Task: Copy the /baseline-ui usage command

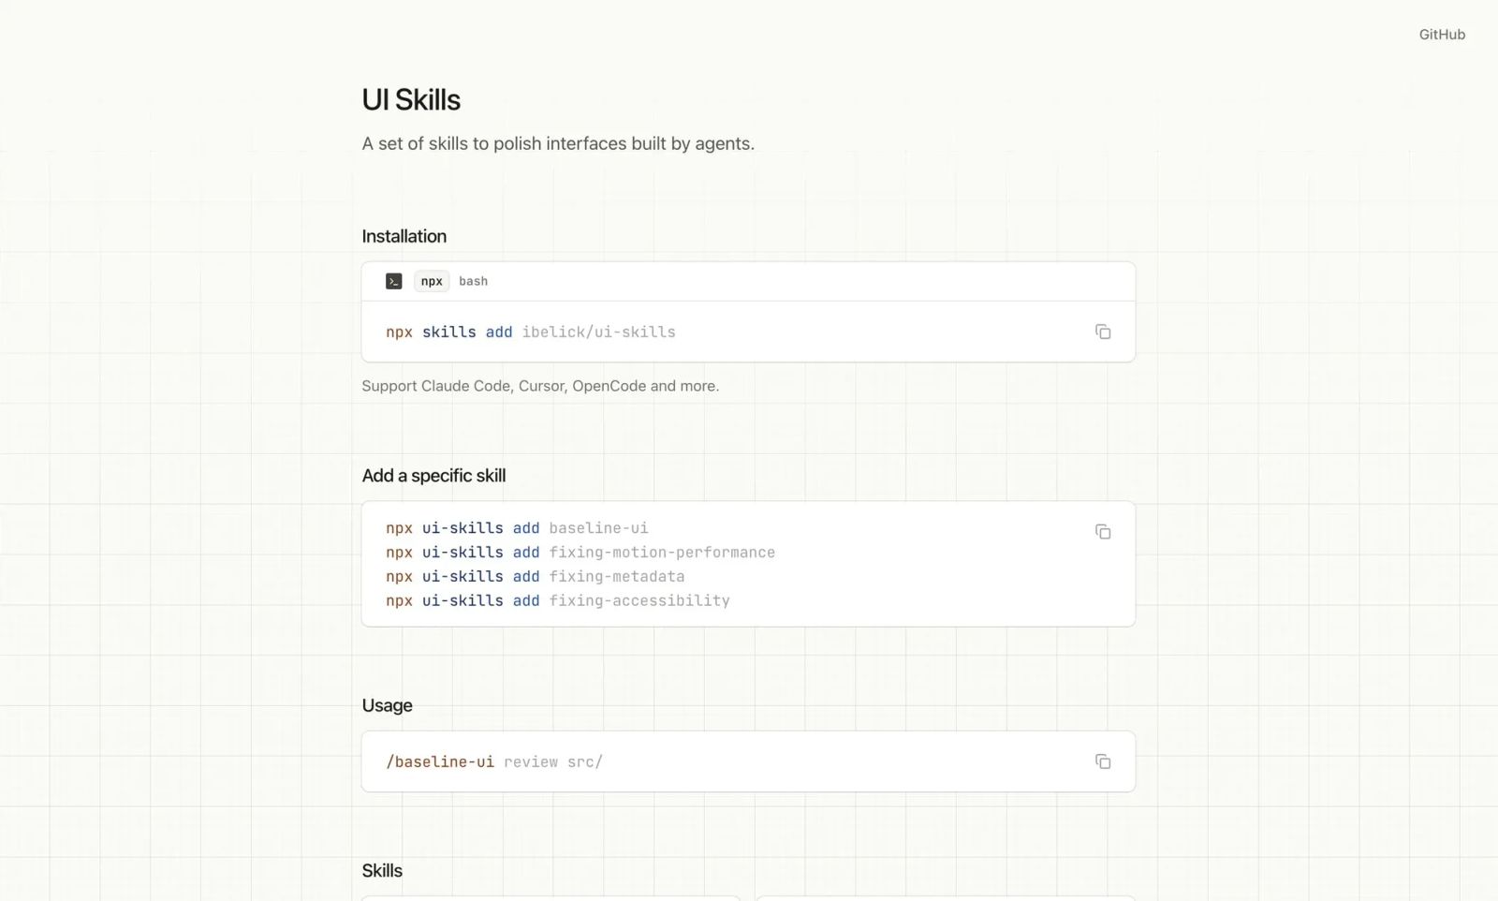Action: pos(1103,761)
